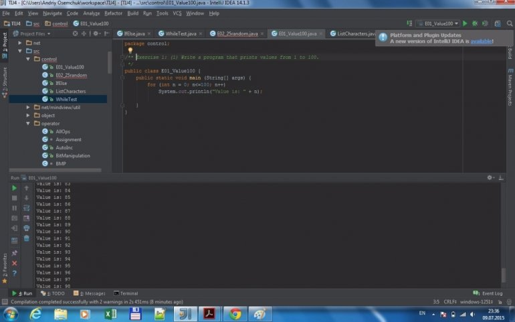Pin the Run tab with pin icon

[15, 253]
